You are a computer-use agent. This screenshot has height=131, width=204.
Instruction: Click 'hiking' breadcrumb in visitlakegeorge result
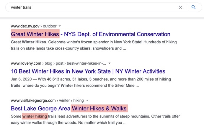coord(79,100)
